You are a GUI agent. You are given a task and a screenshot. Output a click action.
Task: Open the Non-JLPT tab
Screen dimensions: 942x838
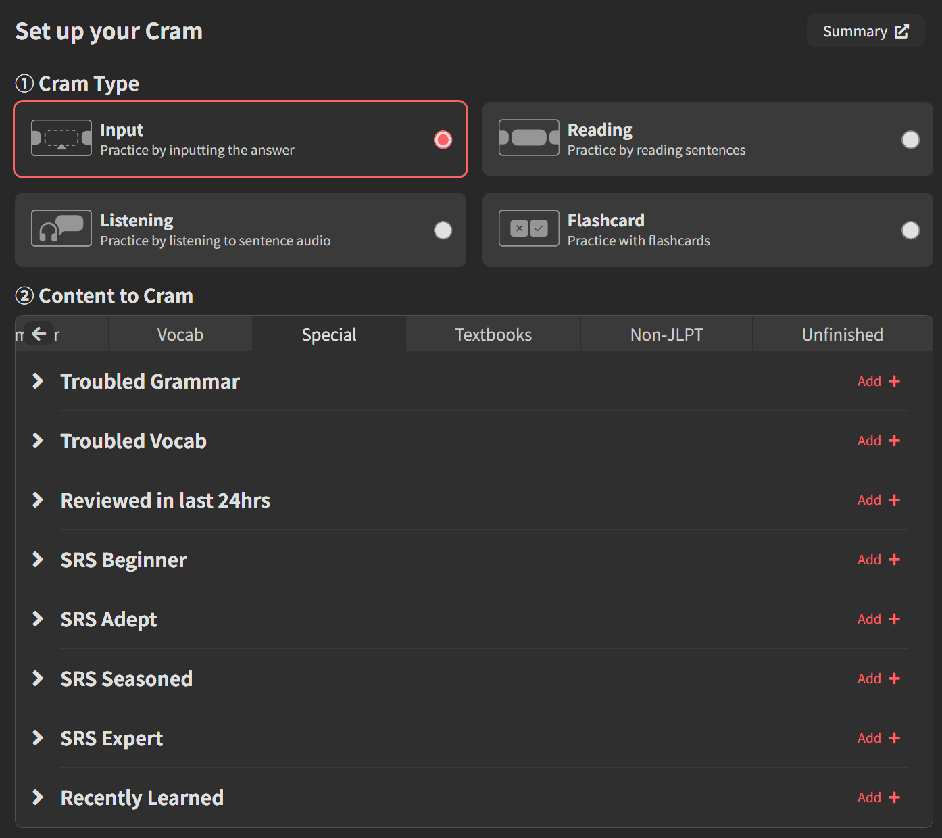click(x=666, y=335)
